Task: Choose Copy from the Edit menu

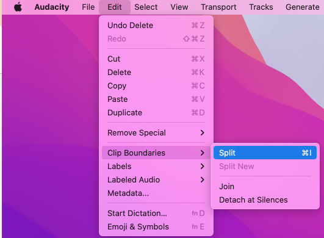Action: click(156, 85)
